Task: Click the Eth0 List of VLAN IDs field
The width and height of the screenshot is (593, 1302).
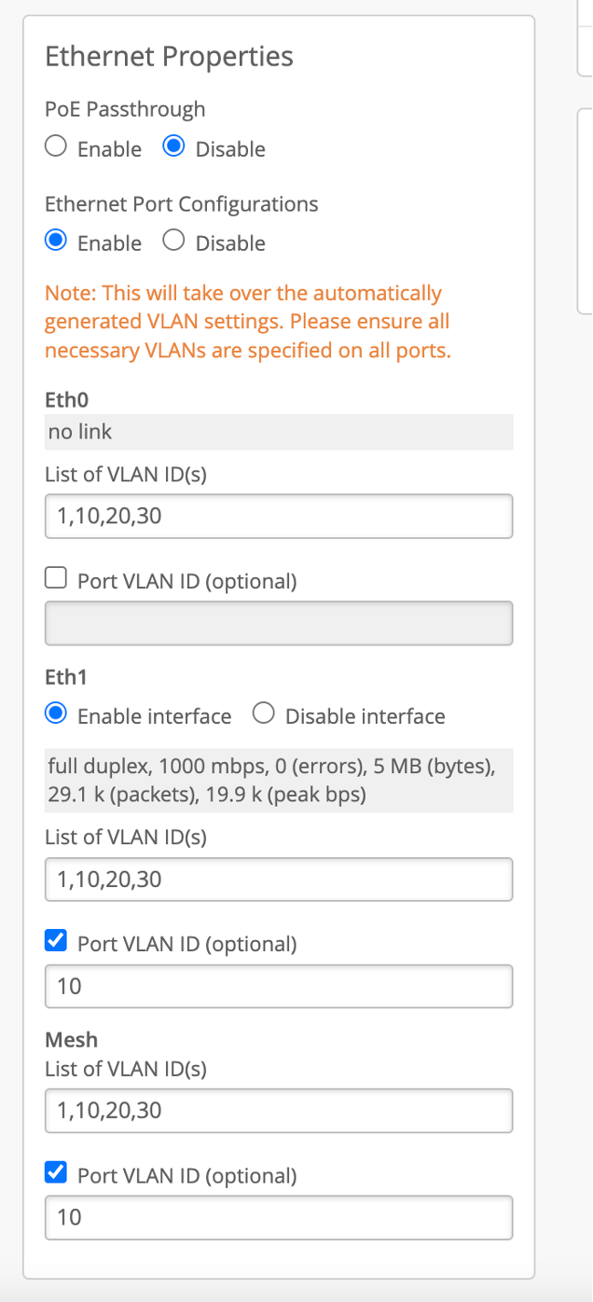Action: (279, 516)
